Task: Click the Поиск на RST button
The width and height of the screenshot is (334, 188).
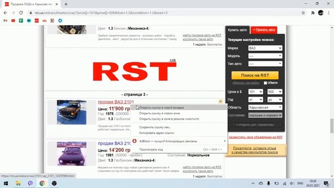Action: [255, 75]
